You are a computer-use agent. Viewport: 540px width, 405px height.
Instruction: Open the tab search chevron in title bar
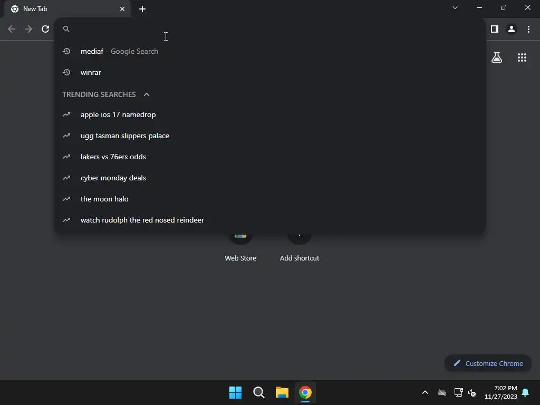455,7
